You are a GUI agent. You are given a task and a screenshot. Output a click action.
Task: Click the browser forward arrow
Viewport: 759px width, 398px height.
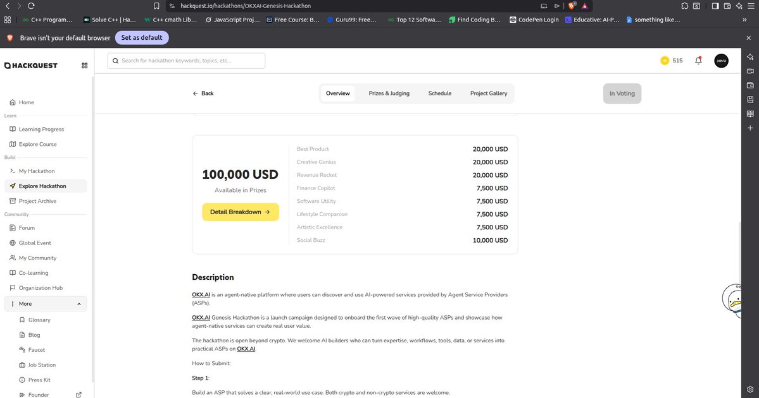click(19, 6)
